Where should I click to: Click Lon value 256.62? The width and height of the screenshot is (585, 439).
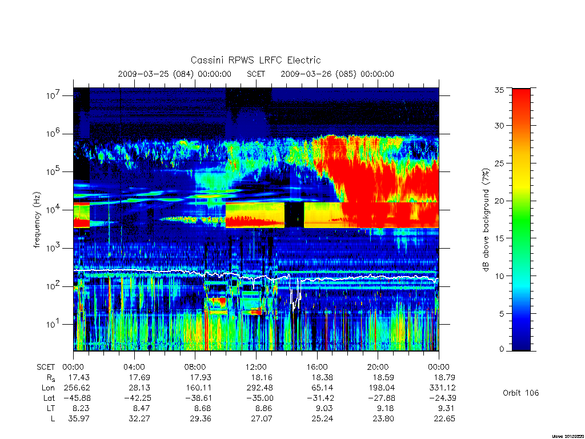(77, 388)
